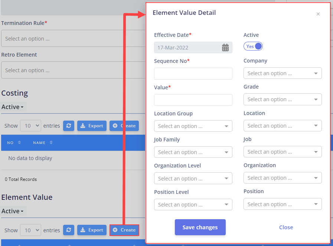333x246 pixels.
Task: Export the Element Value table
Action: pos(92,230)
